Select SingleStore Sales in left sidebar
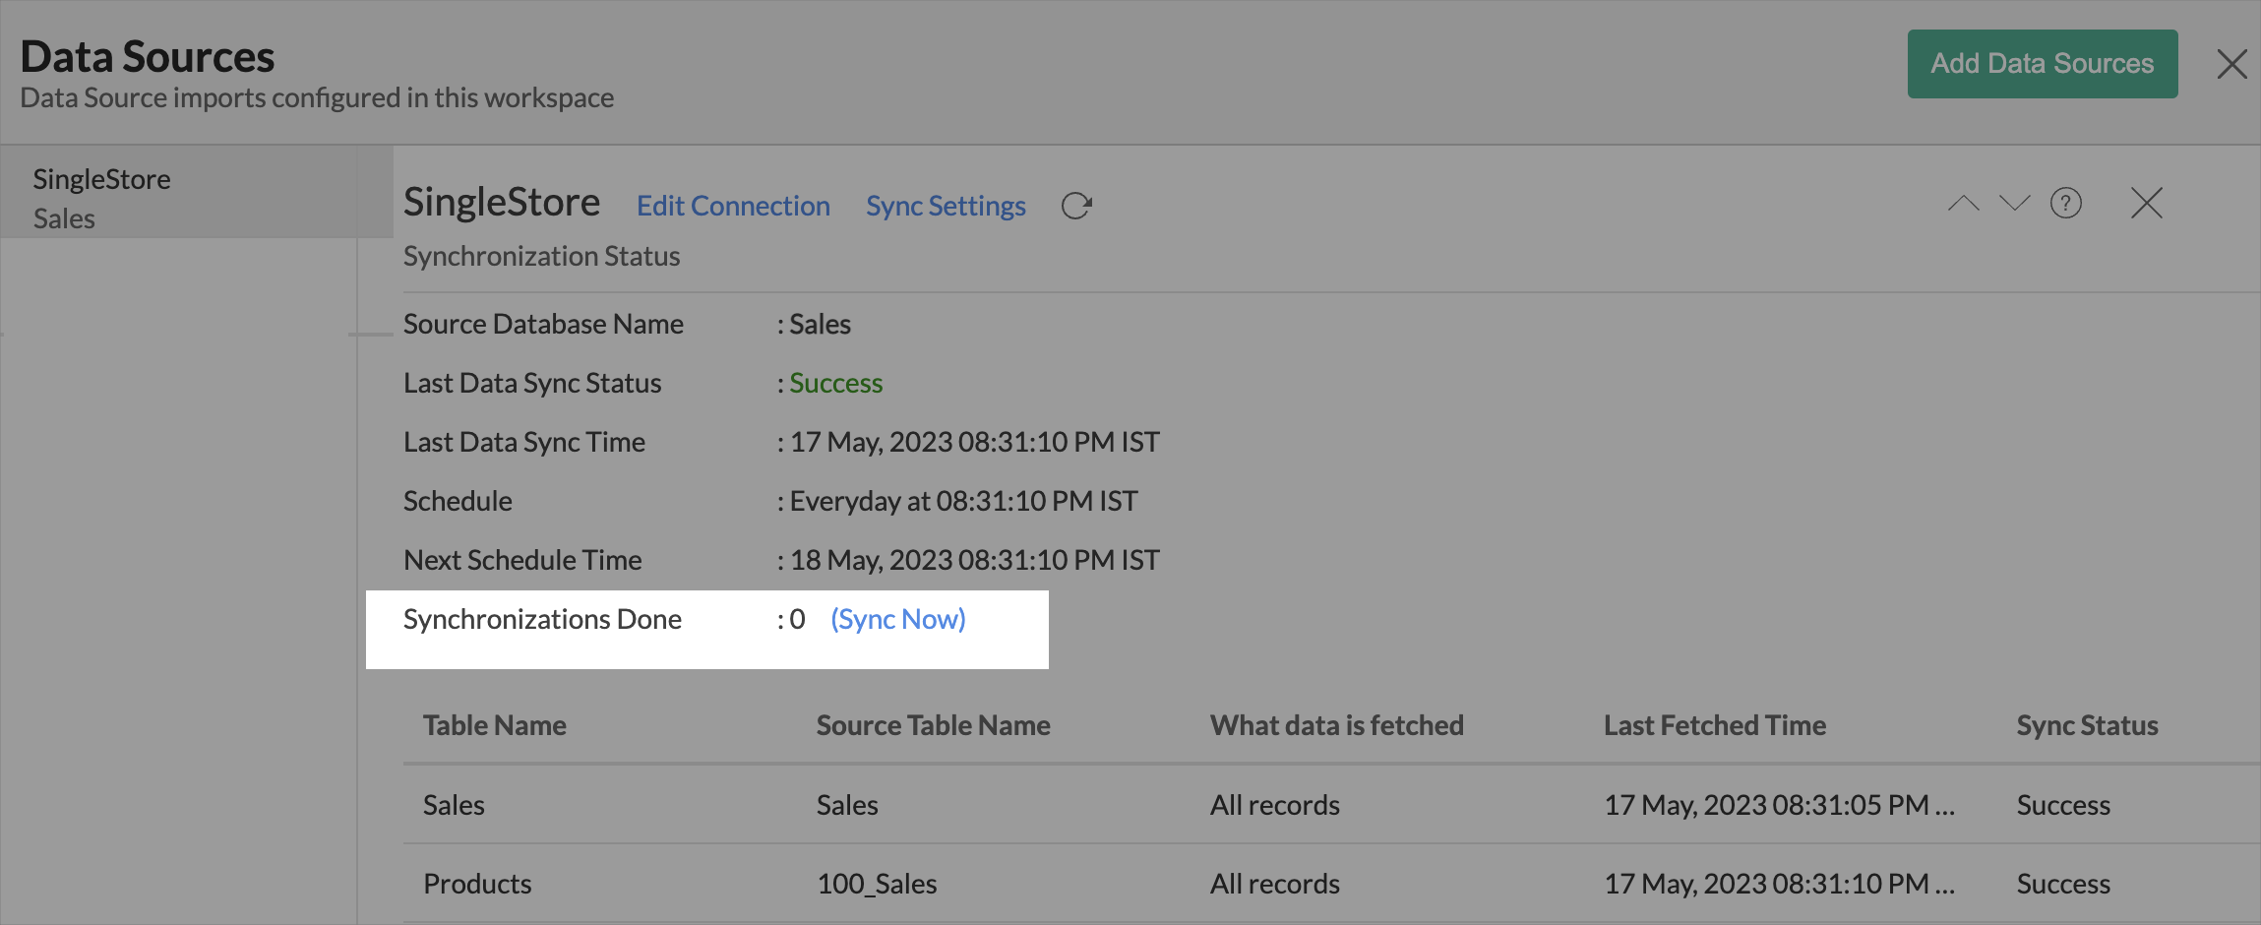2261x925 pixels. tap(197, 192)
